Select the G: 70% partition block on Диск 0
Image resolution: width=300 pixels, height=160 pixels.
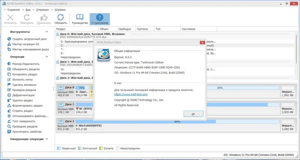(82, 91)
